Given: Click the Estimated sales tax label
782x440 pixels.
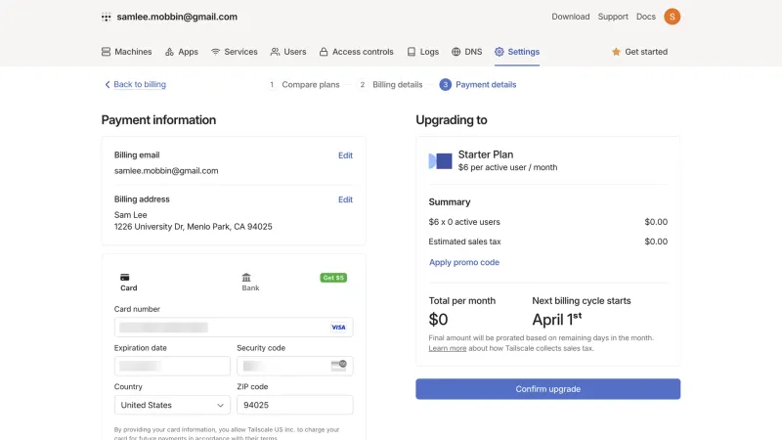Looking at the screenshot, I should click(465, 242).
